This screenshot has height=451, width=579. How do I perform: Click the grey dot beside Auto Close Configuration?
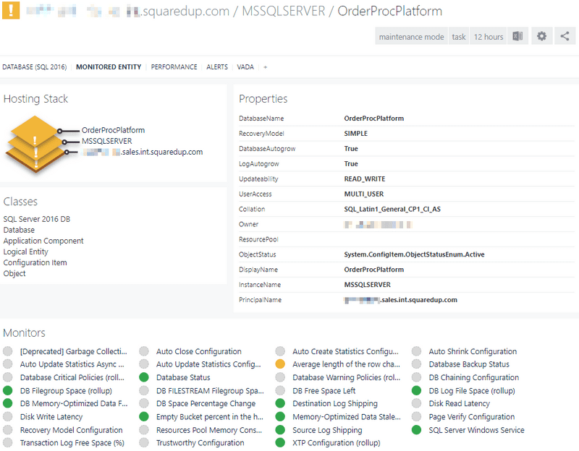pos(144,351)
